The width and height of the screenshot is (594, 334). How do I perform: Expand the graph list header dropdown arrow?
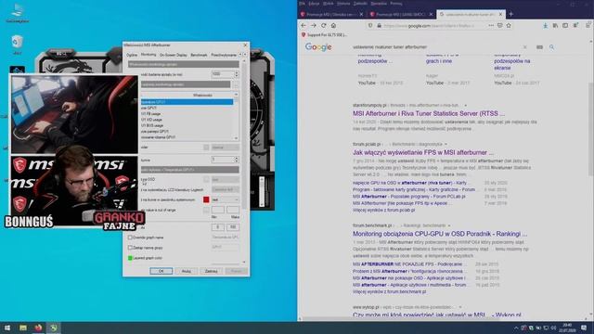(x=236, y=95)
